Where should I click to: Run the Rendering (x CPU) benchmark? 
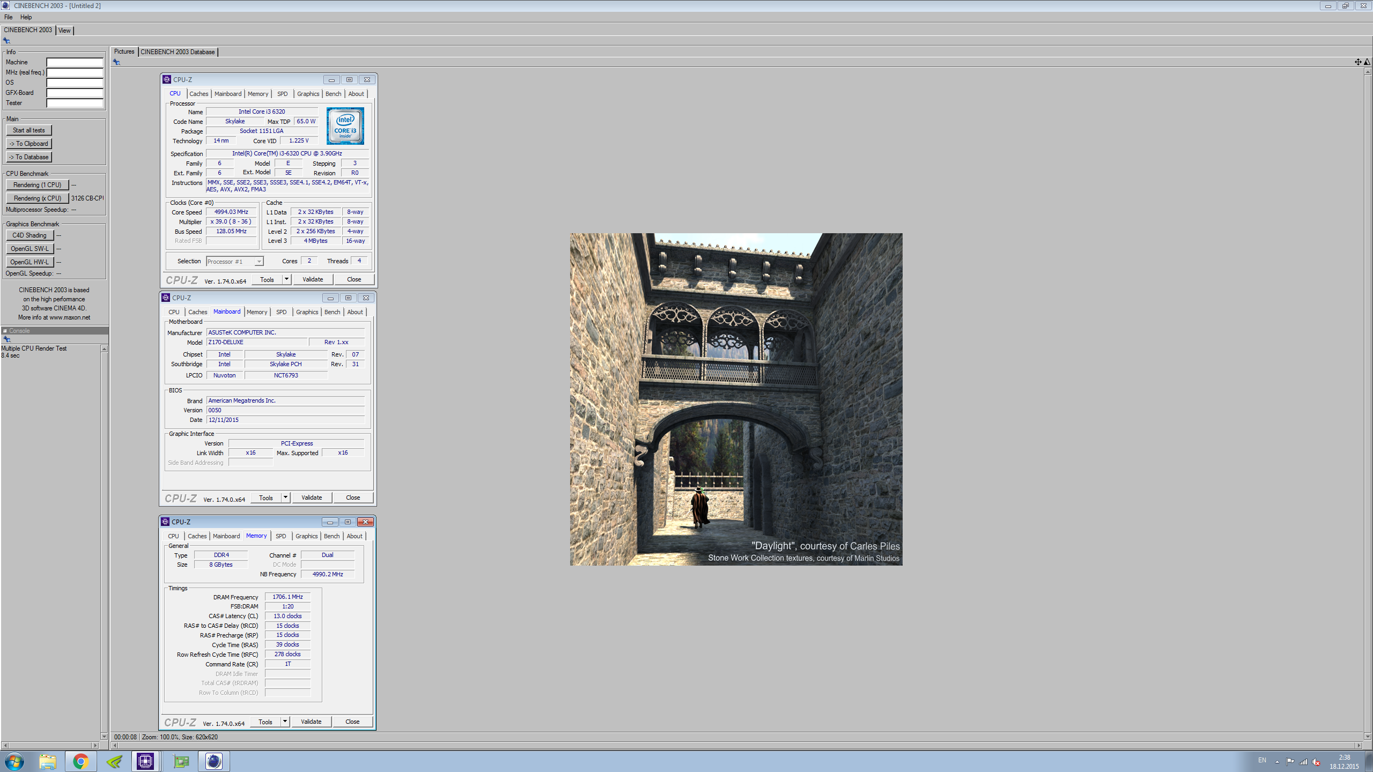pos(38,198)
